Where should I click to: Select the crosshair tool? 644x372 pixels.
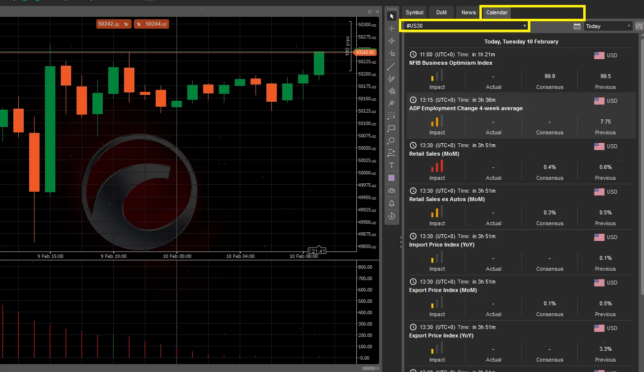[x=391, y=29]
